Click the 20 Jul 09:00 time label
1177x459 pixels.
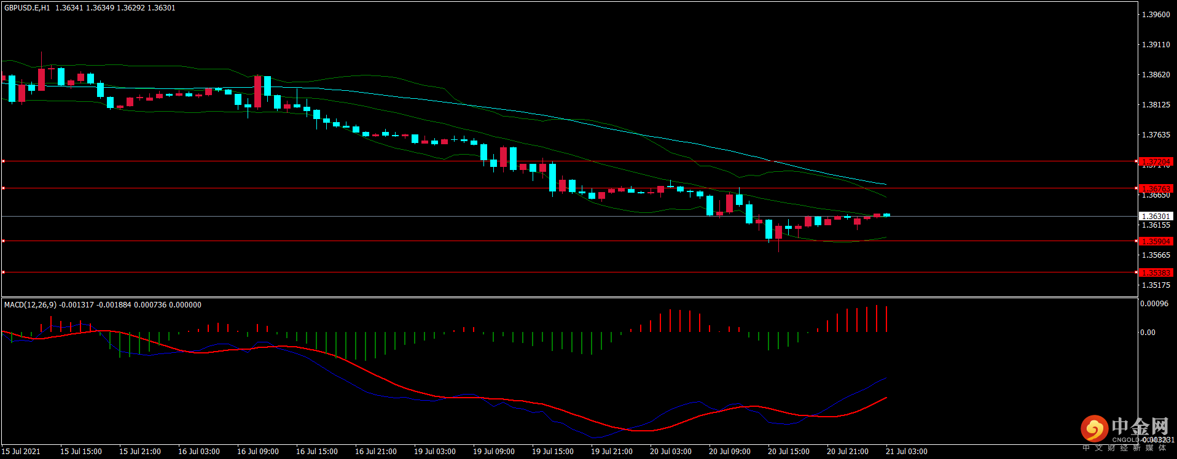click(x=730, y=452)
